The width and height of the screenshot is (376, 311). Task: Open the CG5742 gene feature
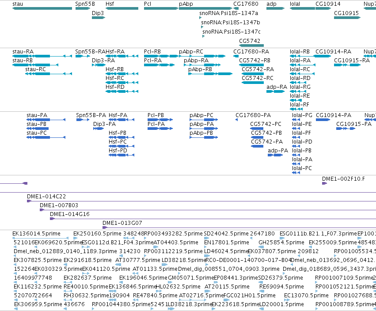pyautogui.click(x=251, y=46)
